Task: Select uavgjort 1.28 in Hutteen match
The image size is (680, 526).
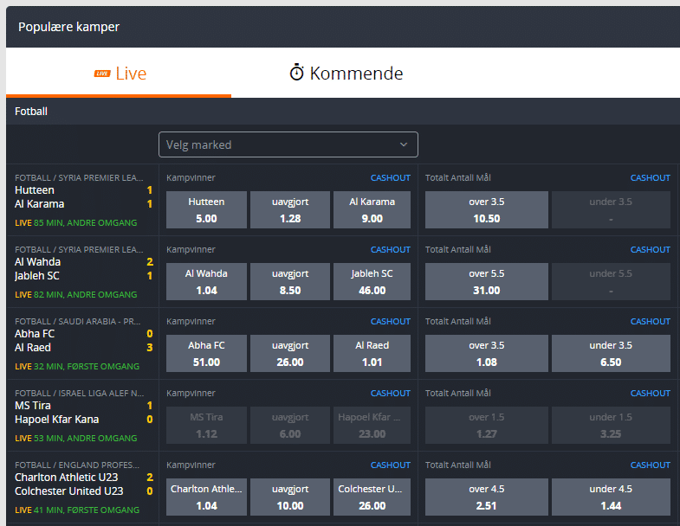Action: pos(290,209)
